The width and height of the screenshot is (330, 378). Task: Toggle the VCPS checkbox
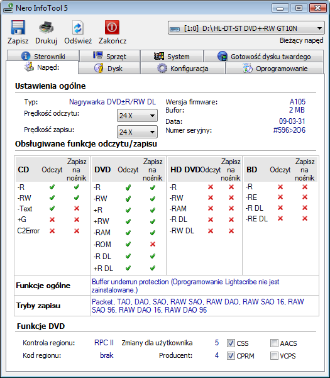(274, 355)
